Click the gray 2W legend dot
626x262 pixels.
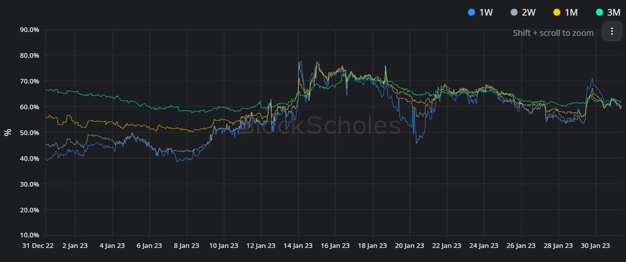[x=514, y=12]
